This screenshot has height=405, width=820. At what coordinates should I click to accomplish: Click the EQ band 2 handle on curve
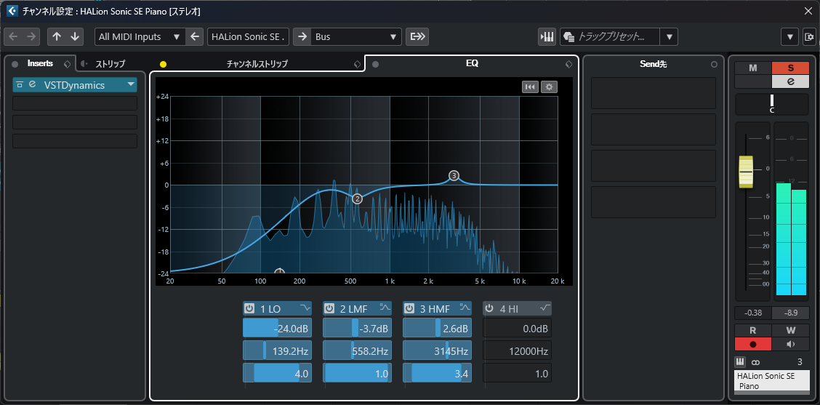(x=357, y=199)
